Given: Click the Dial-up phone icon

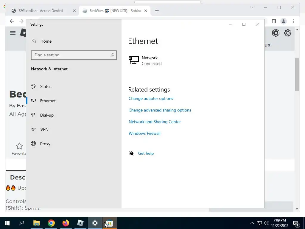Looking at the screenshot, I should click(x=33, y=115).
